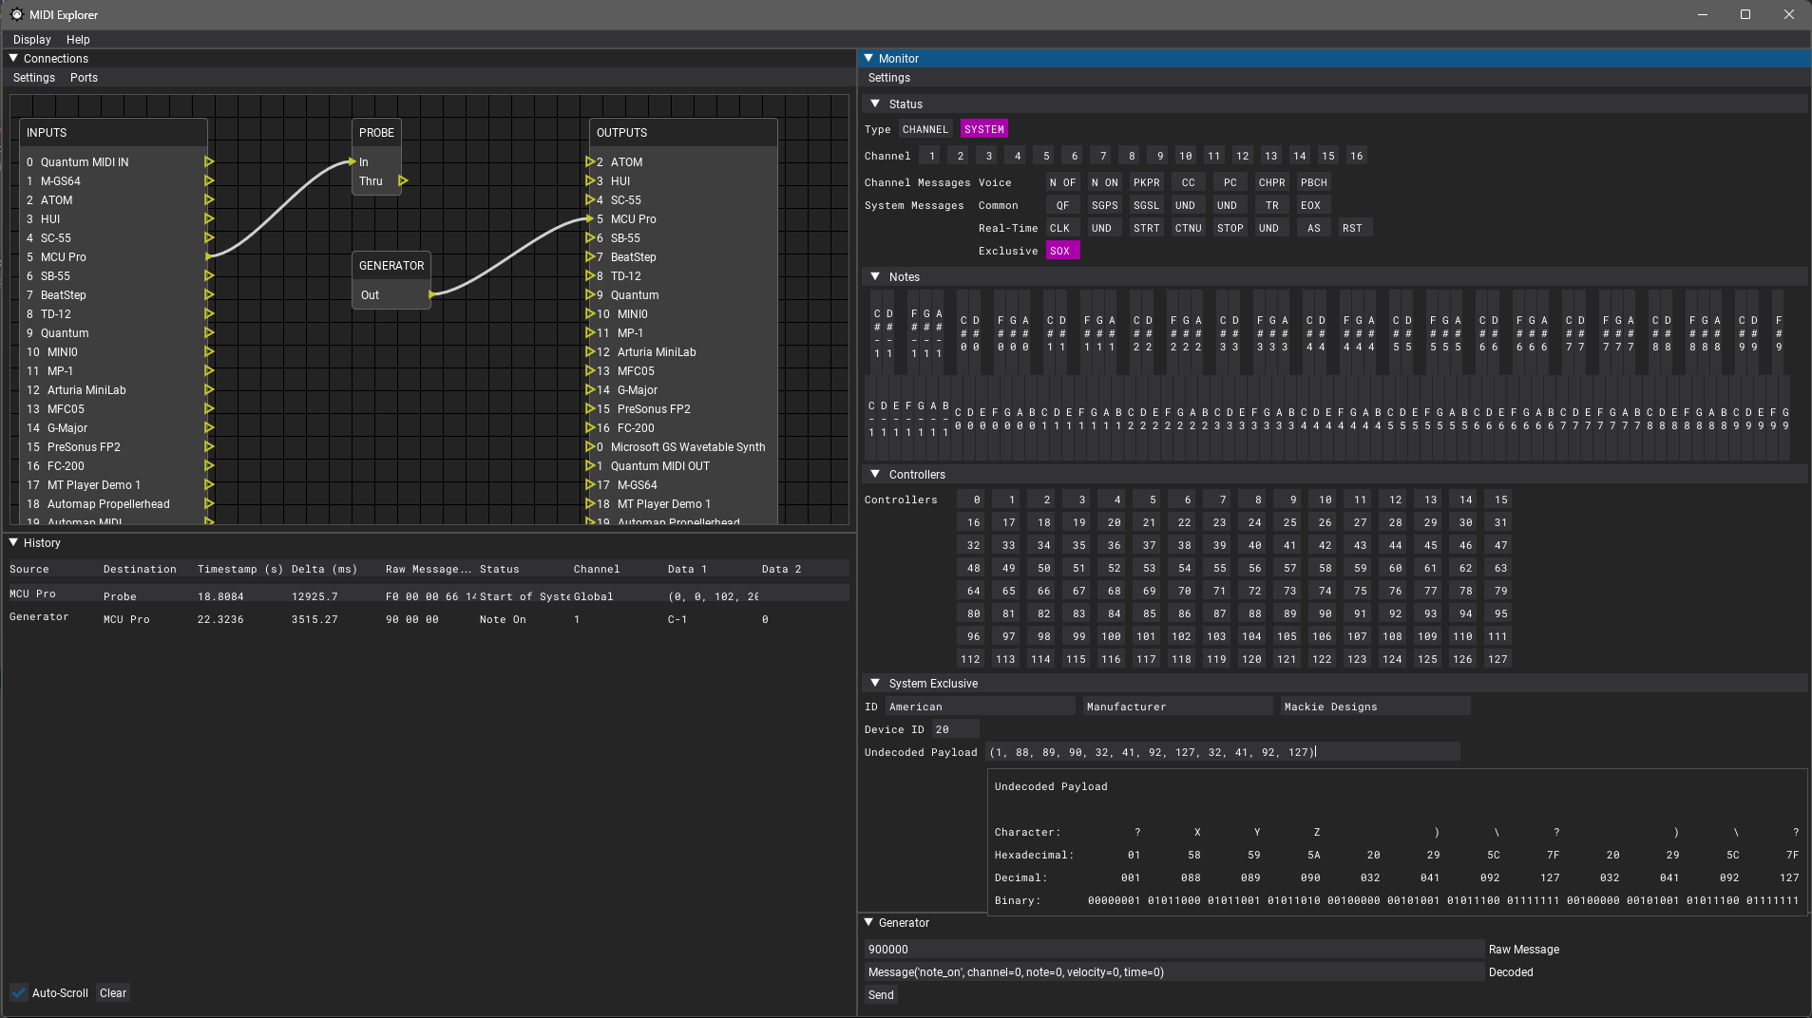Toggle the SYSTEM message type filter

(983, 128)
